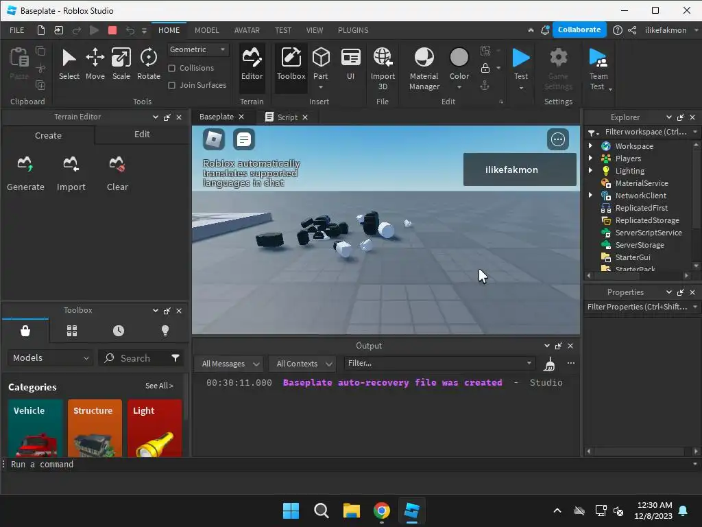Screen dimensions: 702x527
Task: Open Output panel three-dot options
Action: tap(571, 364)
